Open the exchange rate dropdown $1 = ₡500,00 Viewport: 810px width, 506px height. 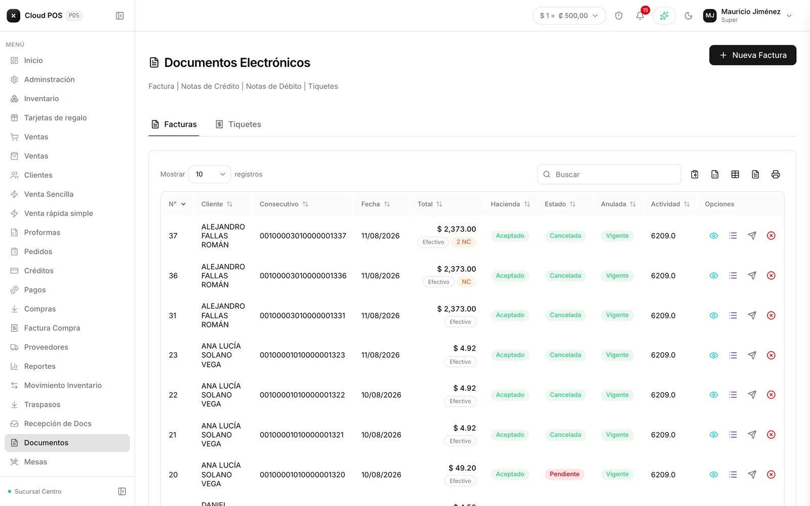click(569, 16)
